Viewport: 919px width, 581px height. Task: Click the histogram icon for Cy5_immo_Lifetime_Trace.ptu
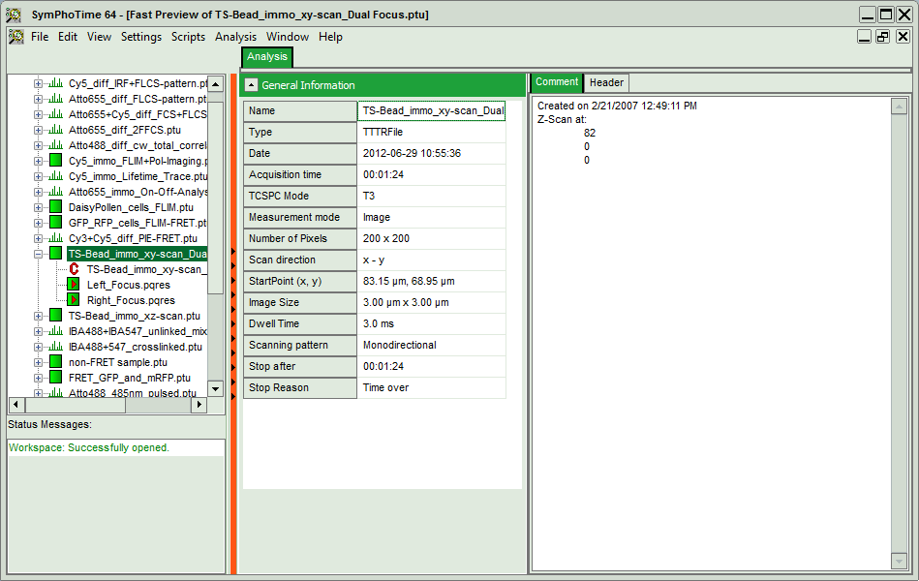[55, 176]
